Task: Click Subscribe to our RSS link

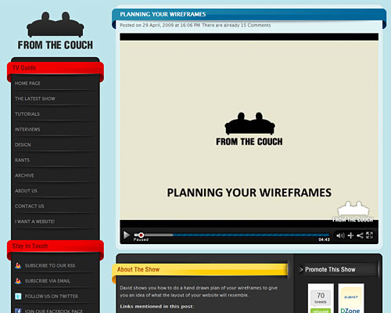Action: 50,265
